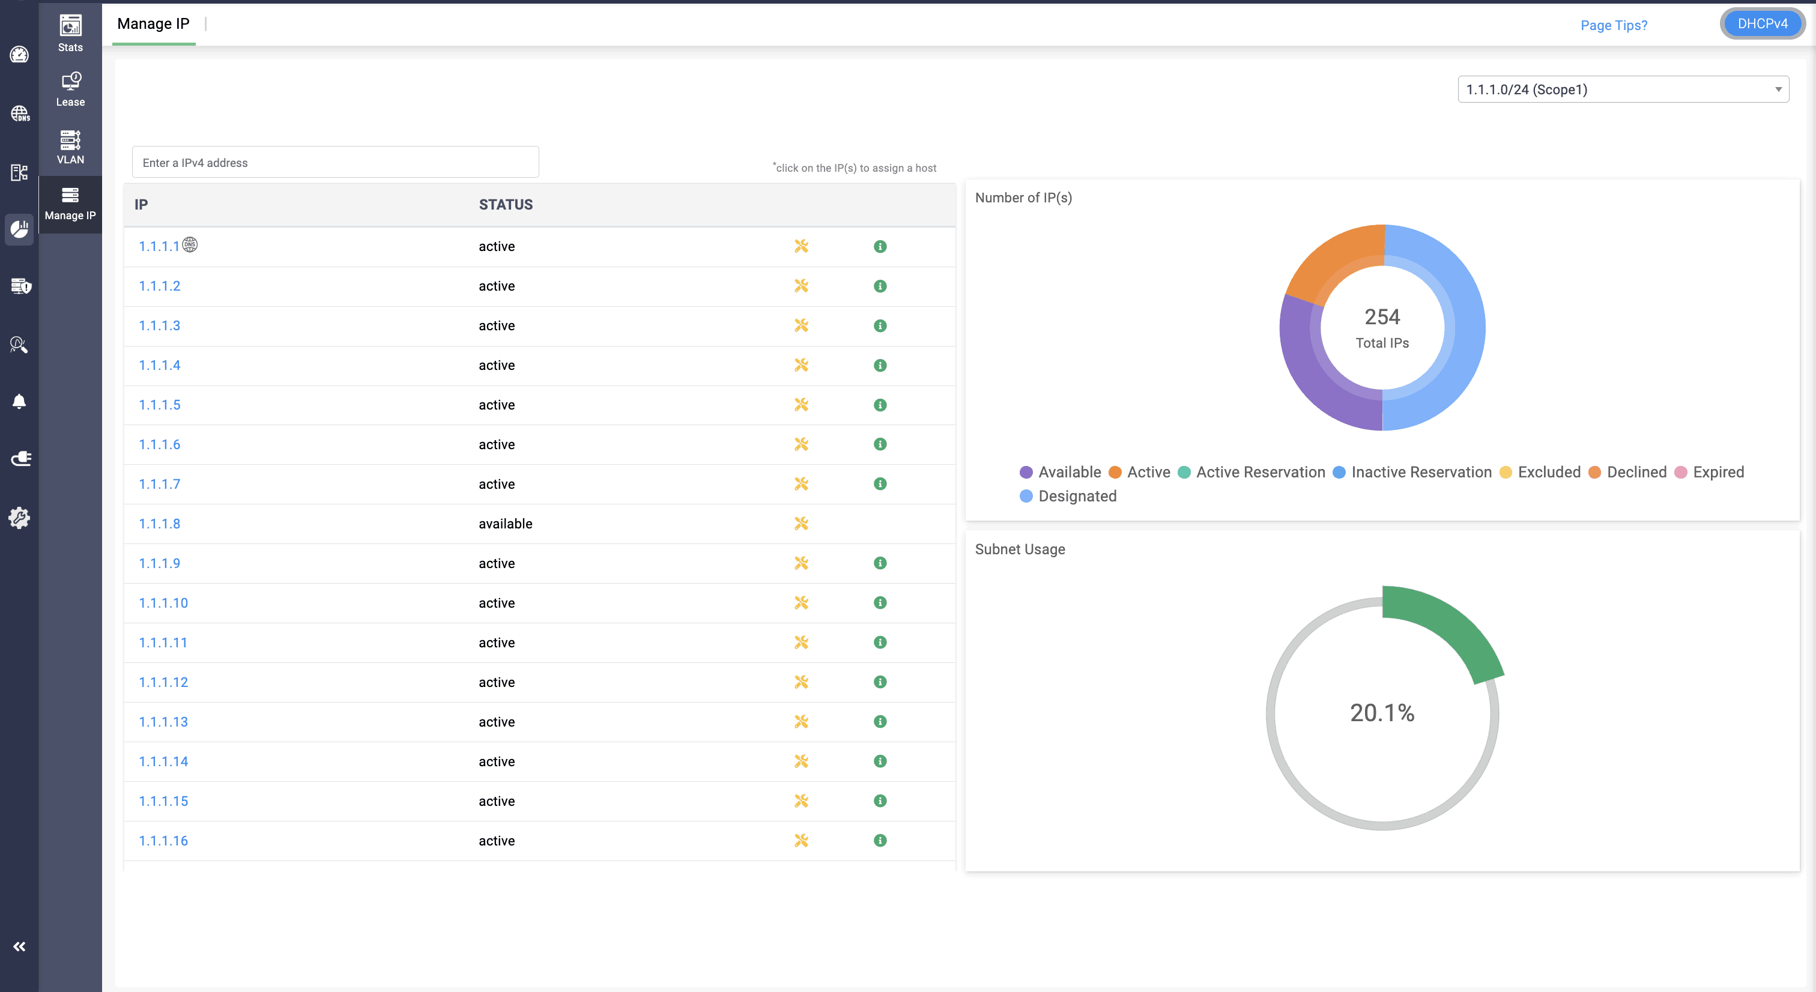Click the wrench tool icon for 1.1.1.8

pyautogui.click(x=801, y=524)
